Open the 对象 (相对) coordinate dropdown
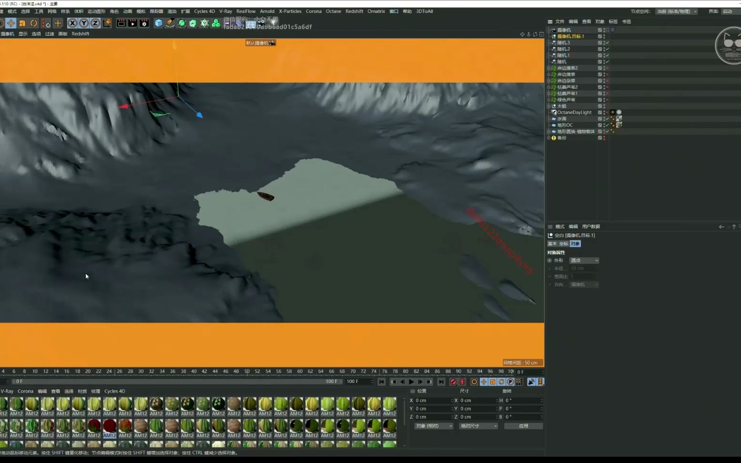This screenshot has height=463, width=741. coord(434,426)
